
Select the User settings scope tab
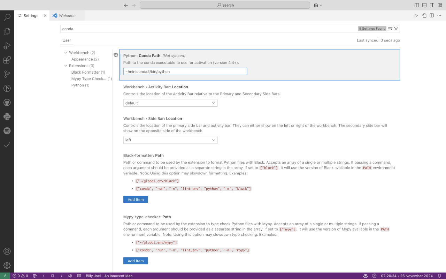[66, 40]
